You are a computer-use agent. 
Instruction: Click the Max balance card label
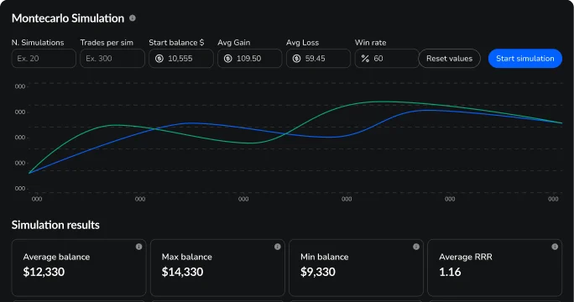(x=187, y=257)
